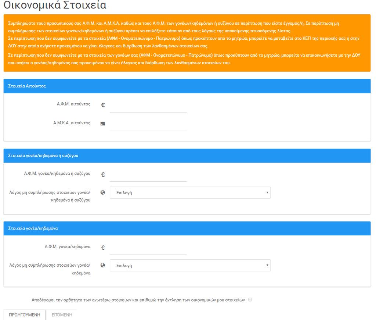Click the Στοιχεία Αιτούντος section header
Viewport: 376px width, 320px height.
(x=187, y=86)
